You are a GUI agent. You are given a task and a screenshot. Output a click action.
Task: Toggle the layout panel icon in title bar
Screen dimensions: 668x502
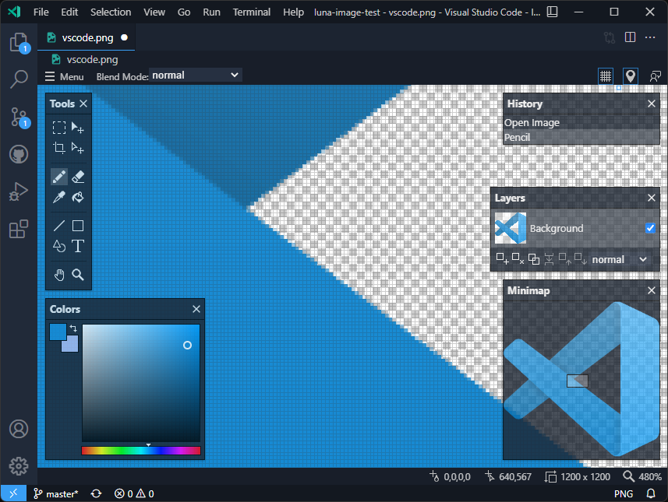pyautogui.click(x=552, y=12)
